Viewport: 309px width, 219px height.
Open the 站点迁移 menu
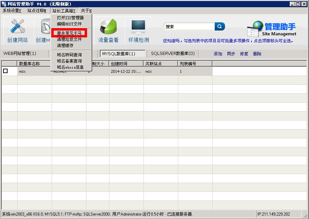click(36, 11)
